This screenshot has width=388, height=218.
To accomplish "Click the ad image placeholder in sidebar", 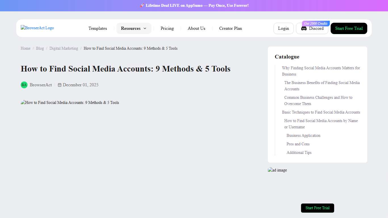I will pos(277,170).
